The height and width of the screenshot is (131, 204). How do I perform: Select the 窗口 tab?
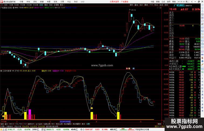coord(6,124)
